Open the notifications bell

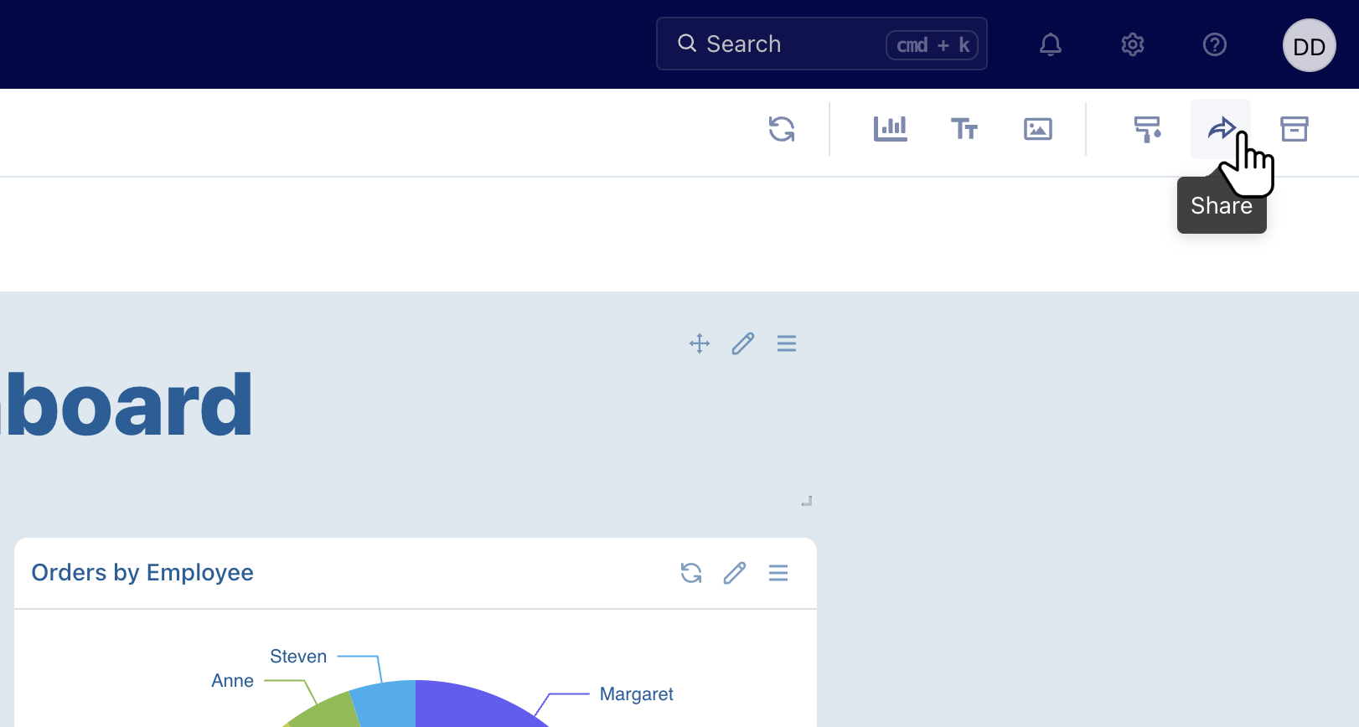click(x=1050, y=44)
